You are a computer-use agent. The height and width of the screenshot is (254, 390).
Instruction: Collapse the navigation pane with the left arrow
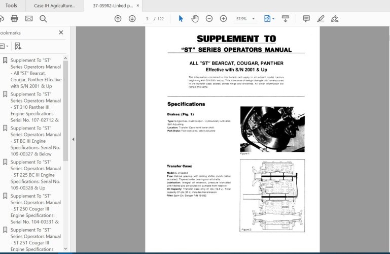73,139
